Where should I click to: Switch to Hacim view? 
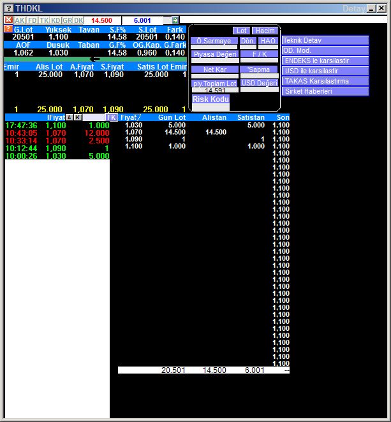click(263, 31)
